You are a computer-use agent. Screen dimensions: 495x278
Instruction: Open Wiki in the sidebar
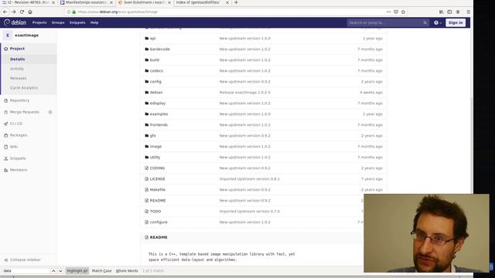click(x=14, y=147)
